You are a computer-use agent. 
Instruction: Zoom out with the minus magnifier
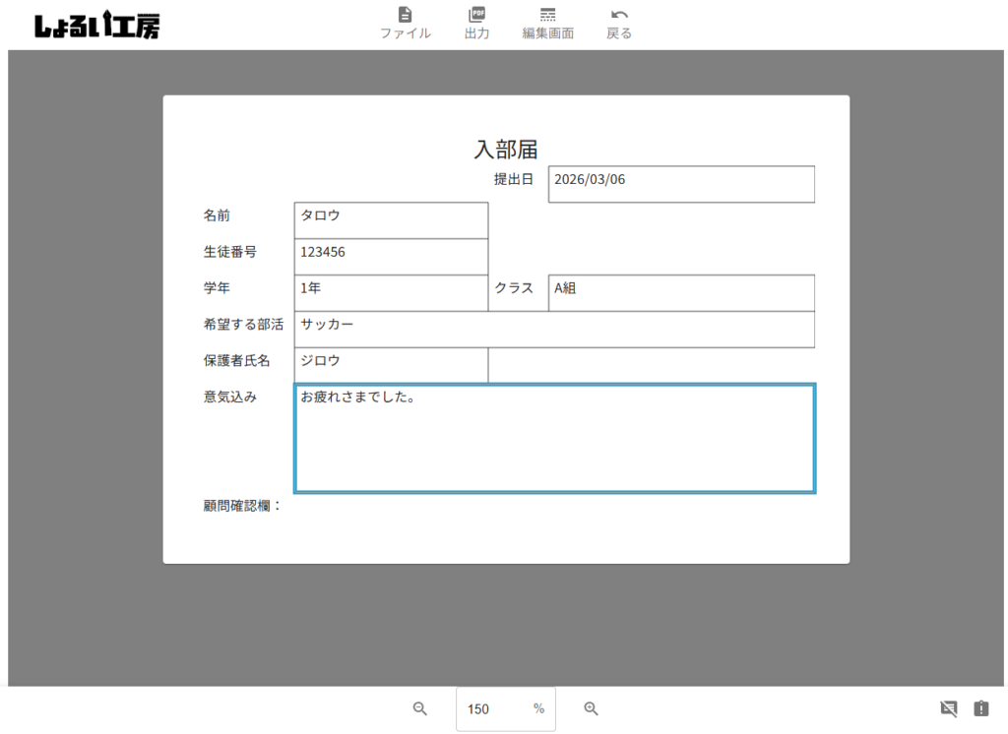(x=420, y=708)
